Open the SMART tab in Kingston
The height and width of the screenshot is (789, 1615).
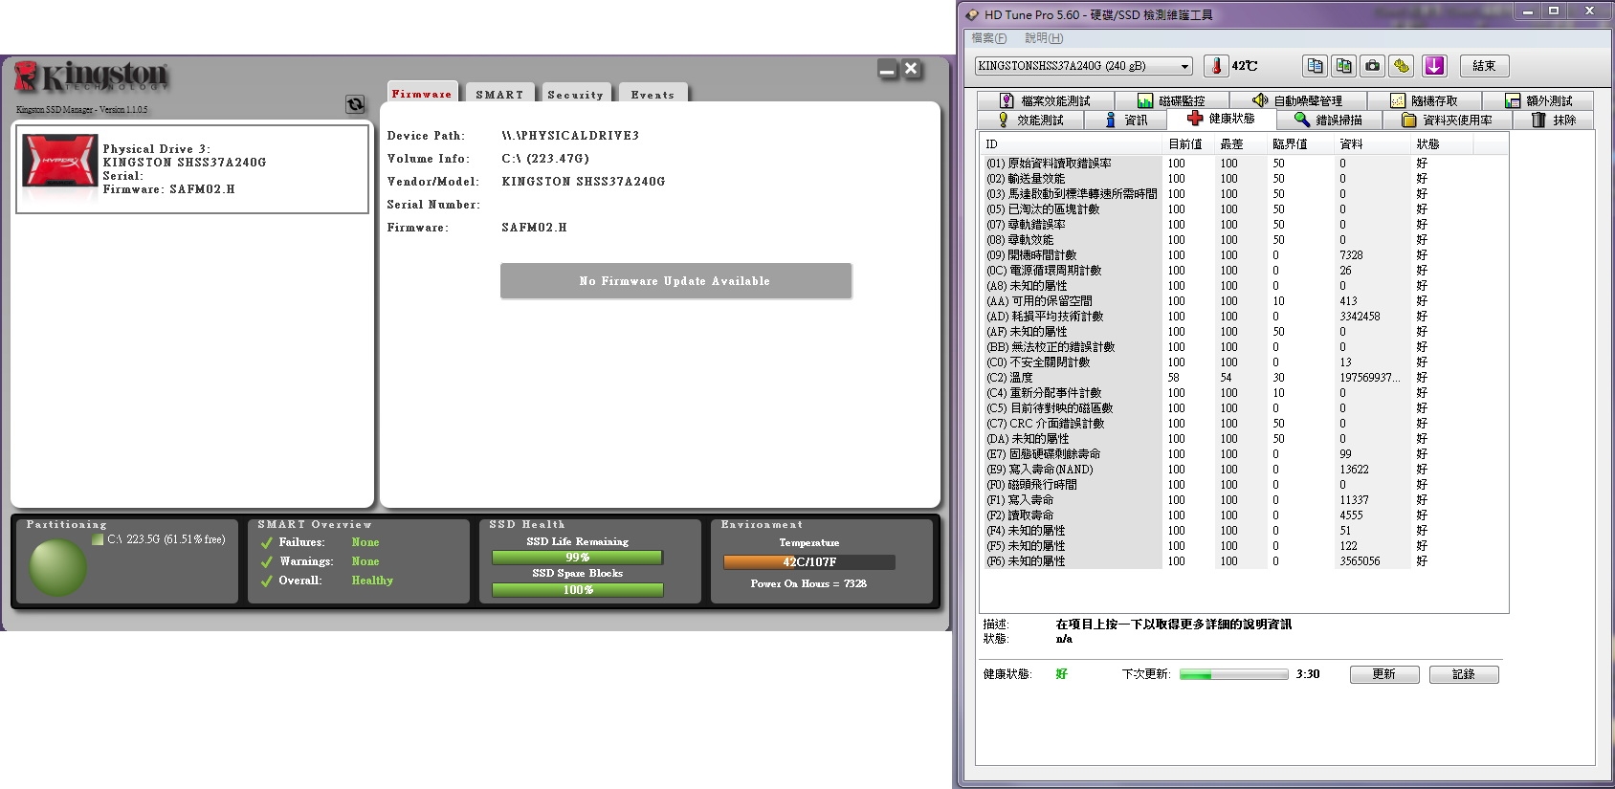(499, 95)
